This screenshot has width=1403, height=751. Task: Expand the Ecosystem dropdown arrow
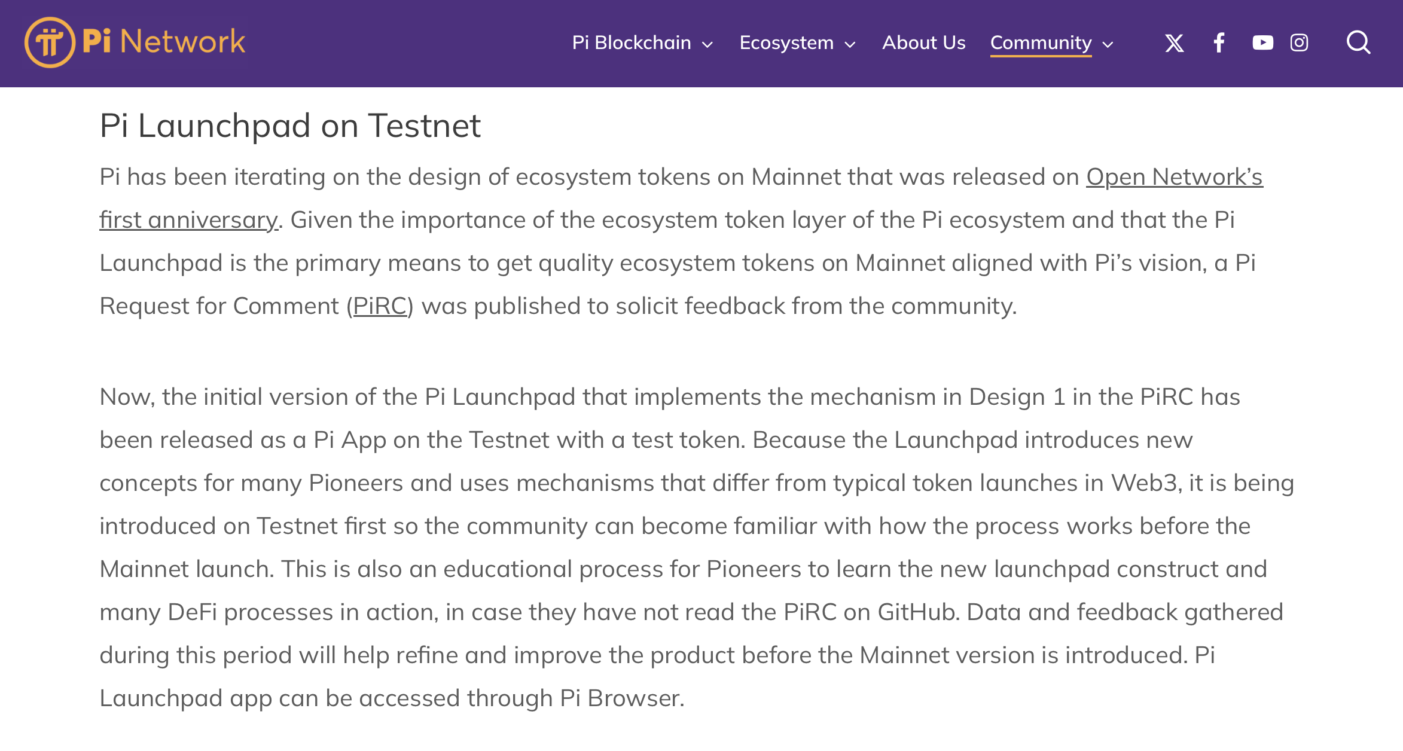[x=850, y=45]
